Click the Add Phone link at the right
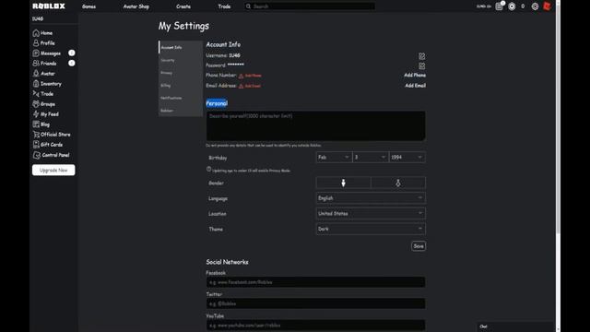 coord(415,76)
